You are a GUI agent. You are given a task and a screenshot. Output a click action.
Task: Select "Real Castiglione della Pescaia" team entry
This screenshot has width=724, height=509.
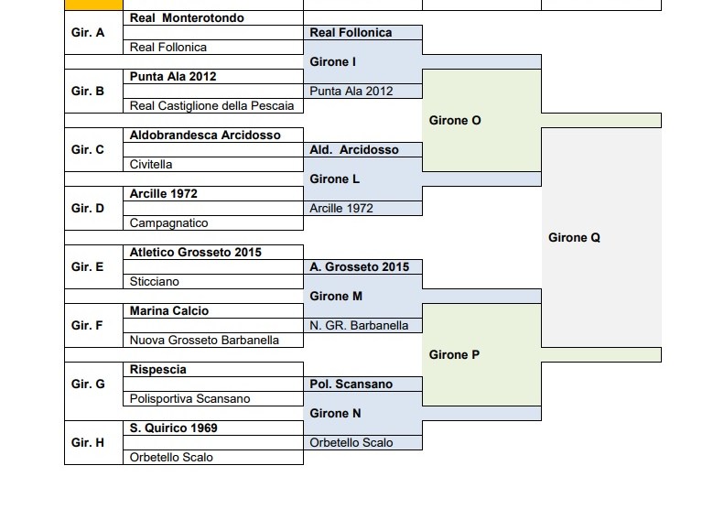coord(212,106)
